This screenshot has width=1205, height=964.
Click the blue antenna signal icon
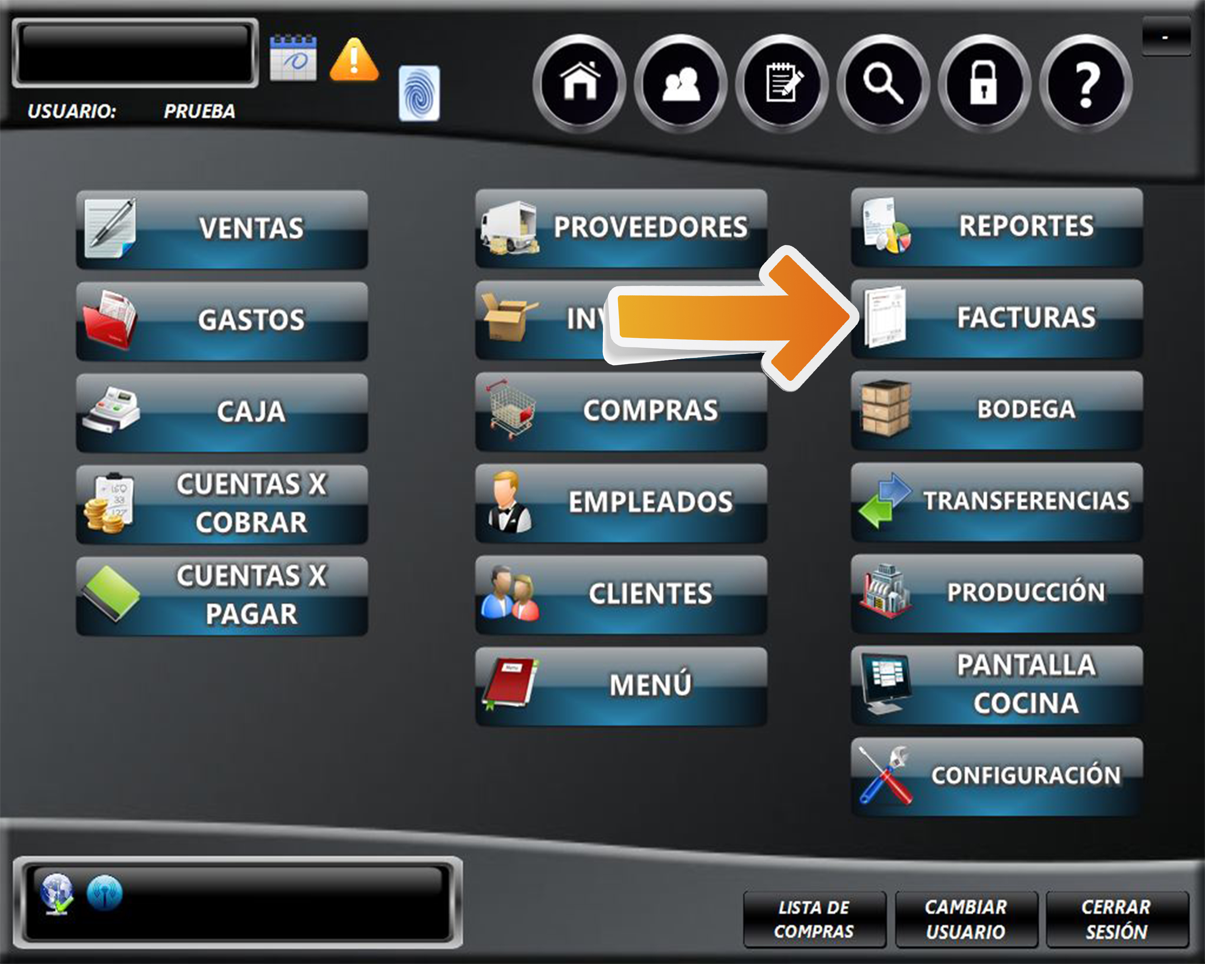click(x=104, y=893)
